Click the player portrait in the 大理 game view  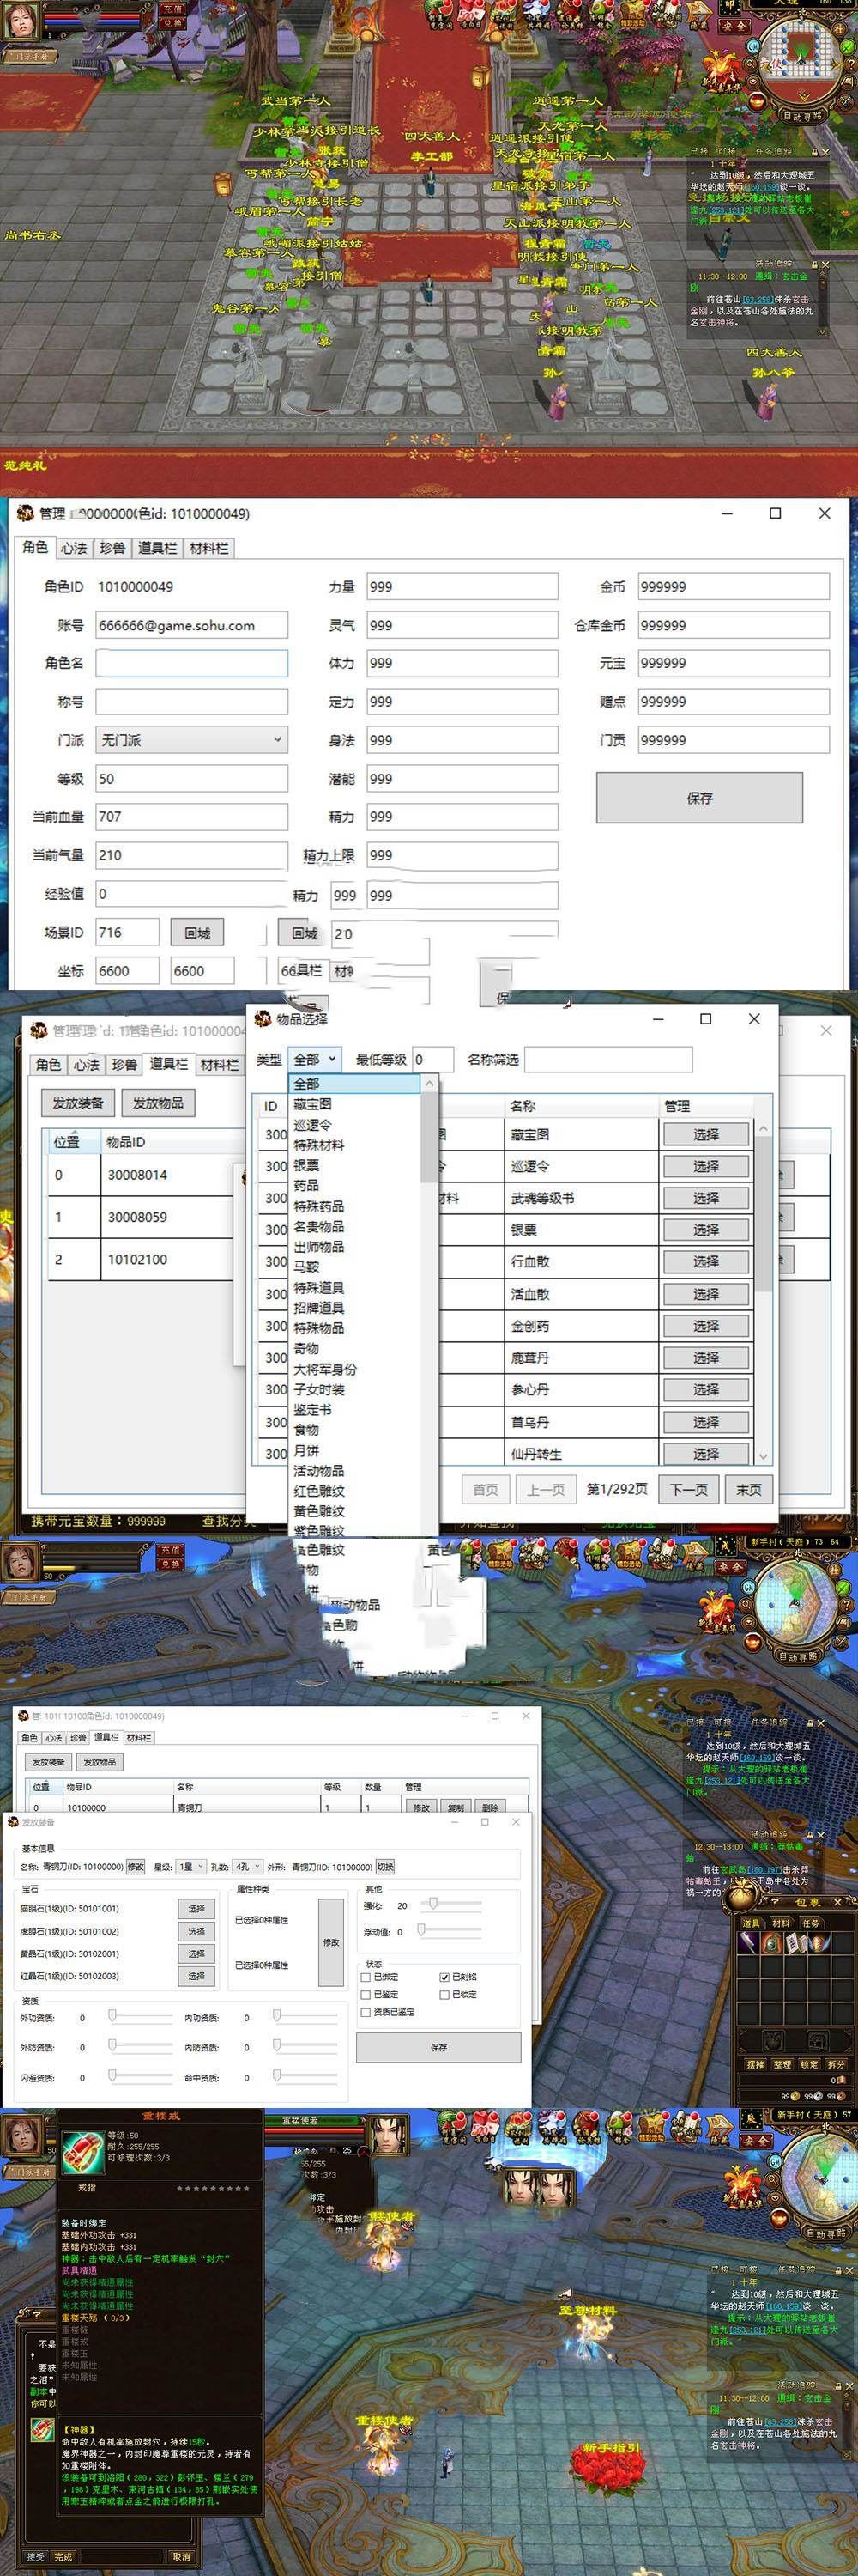pos(20,19)
